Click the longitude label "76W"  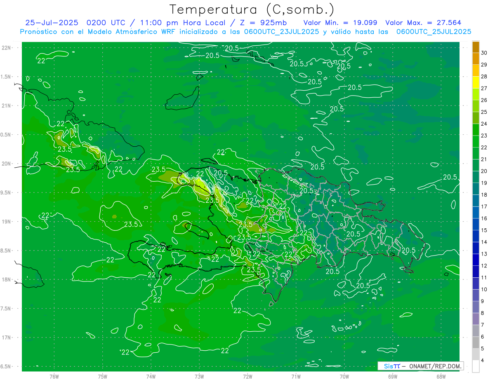(54, 376)
